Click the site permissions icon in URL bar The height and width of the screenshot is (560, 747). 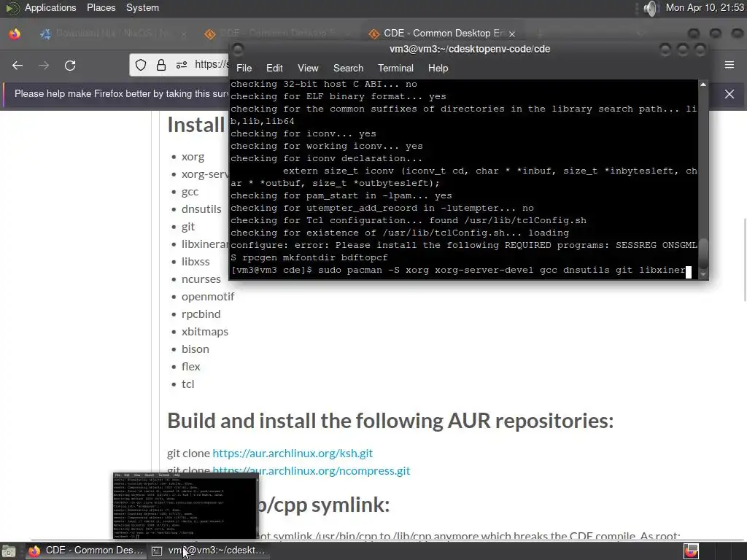[x=182, y=65]
